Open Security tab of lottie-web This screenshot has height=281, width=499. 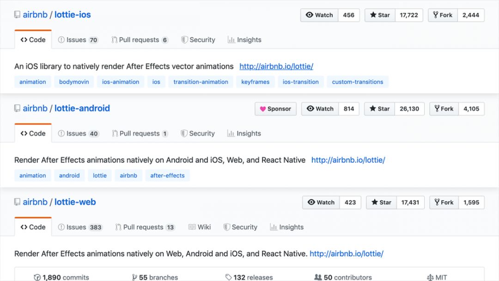(240, 227)
